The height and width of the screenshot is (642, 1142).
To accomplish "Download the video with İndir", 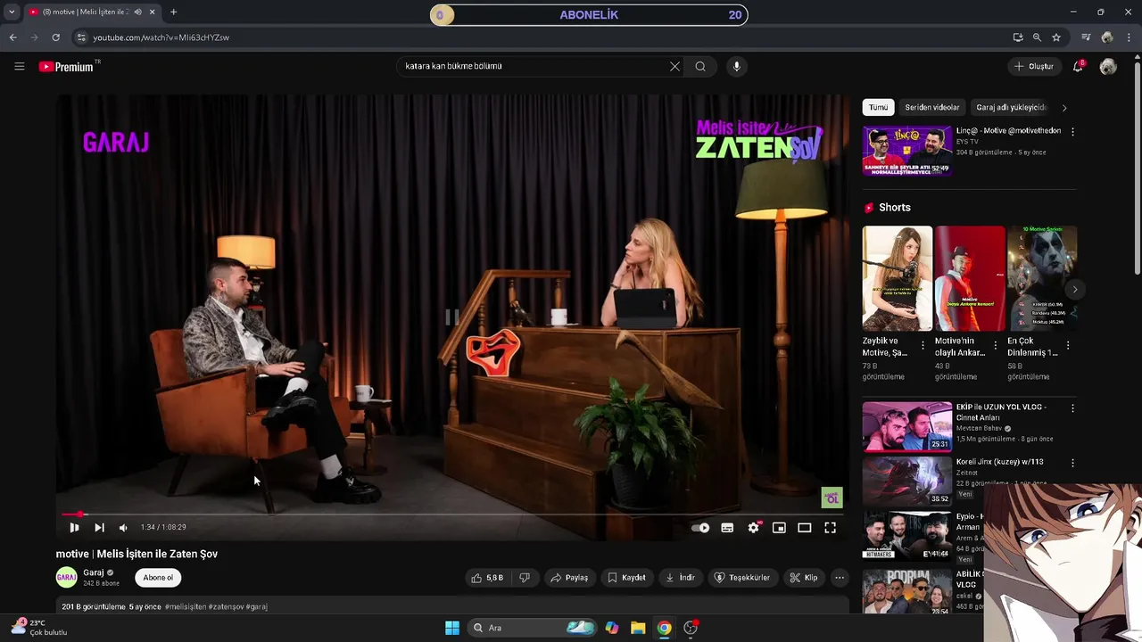I will tap(680, 578).
